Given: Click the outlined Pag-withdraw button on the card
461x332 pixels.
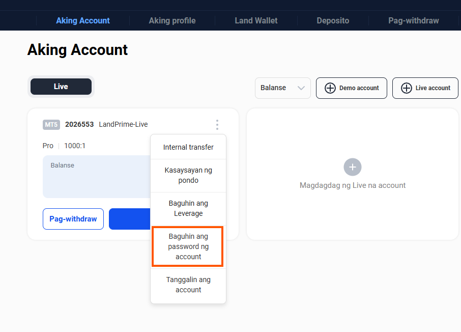Looking at the screenshot, I should click(x=73, y=219).
